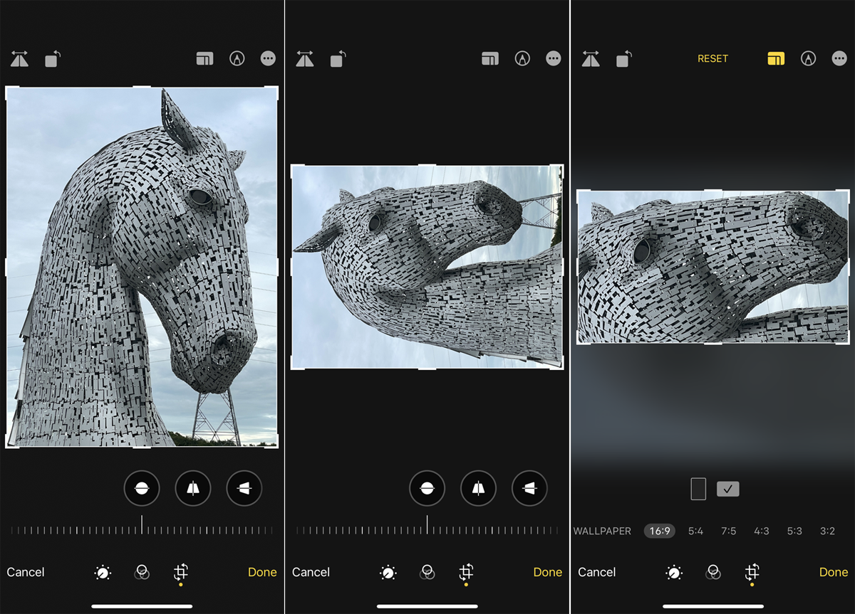Screen dimensions: 855x614
Task: Select the straighten adjustment icon
Action: pyautogui.click(x=142, y=488)
